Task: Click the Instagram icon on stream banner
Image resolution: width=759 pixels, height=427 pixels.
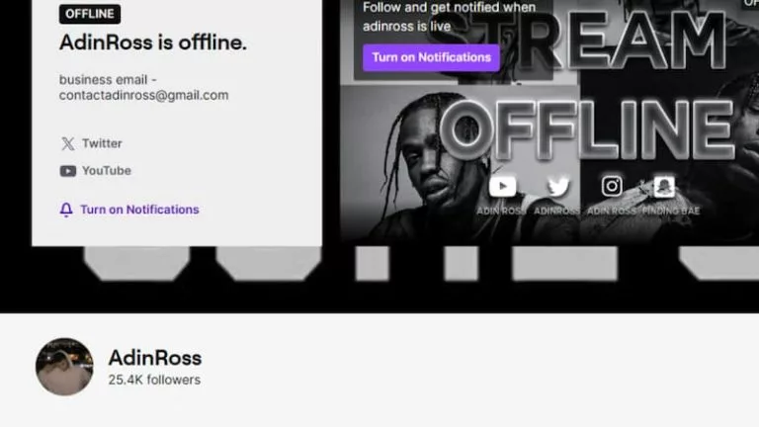Action: pyautogui.click(x=612, y=186)
